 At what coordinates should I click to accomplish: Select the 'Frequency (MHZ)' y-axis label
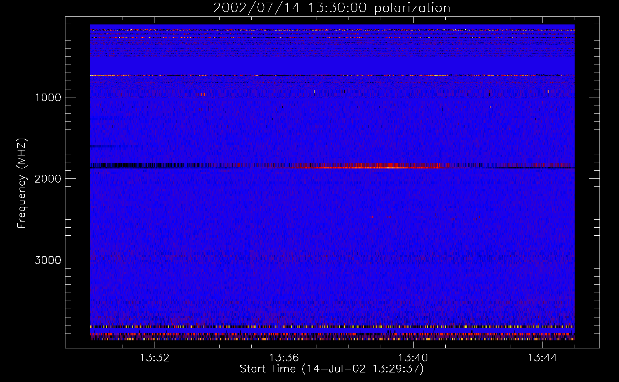[x=22, y=183]
